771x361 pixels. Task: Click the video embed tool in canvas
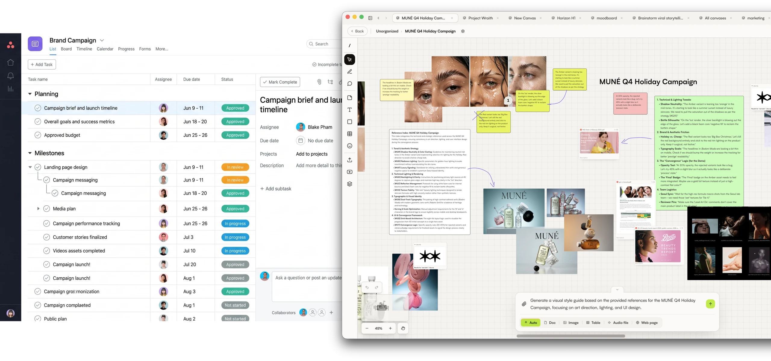pos(350,172)
